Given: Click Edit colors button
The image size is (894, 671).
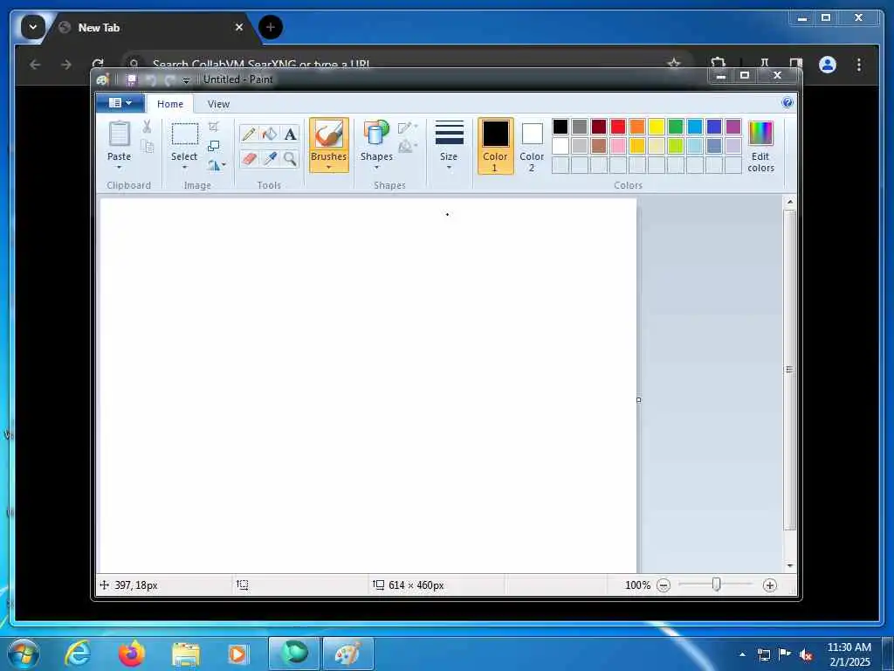Looking at the screenshot, I should [760, 147].
